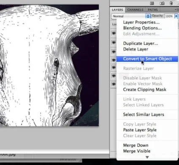
Task: Click the Enable Vector Mask entry
Action: click(x=143, y=84)
